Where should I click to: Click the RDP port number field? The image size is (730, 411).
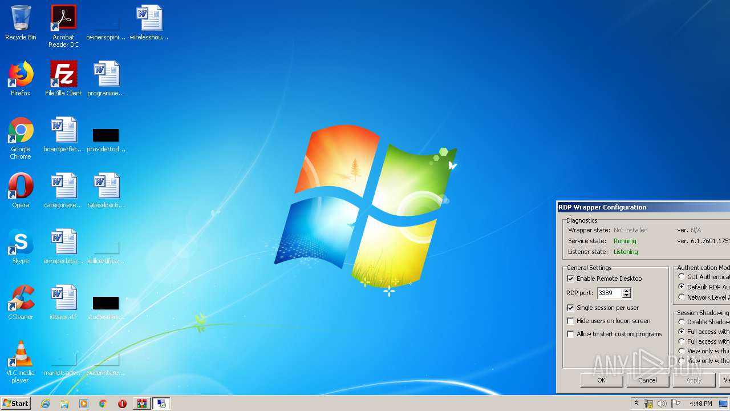pyautogui.click(x=609, y=293)
